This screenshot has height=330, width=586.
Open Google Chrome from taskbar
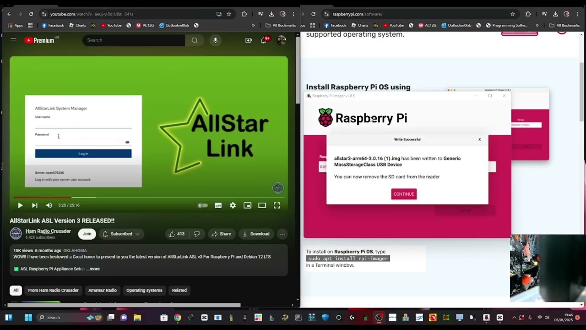(177, 317)
